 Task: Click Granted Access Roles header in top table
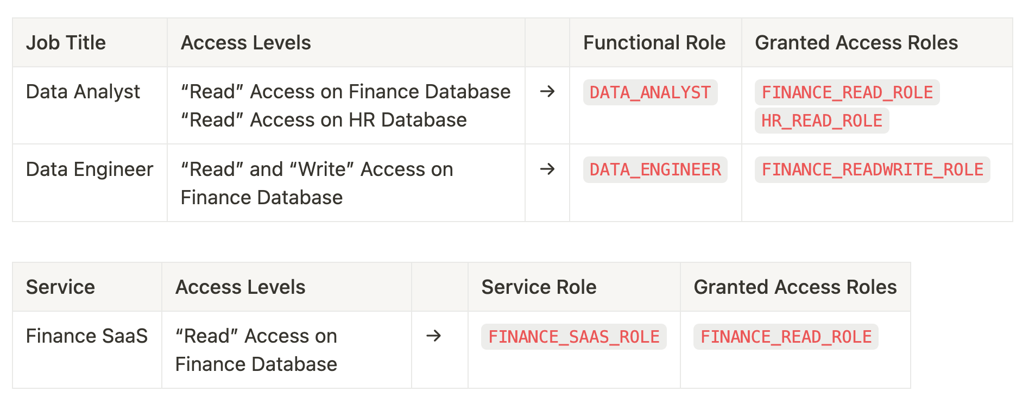[856, 42]
